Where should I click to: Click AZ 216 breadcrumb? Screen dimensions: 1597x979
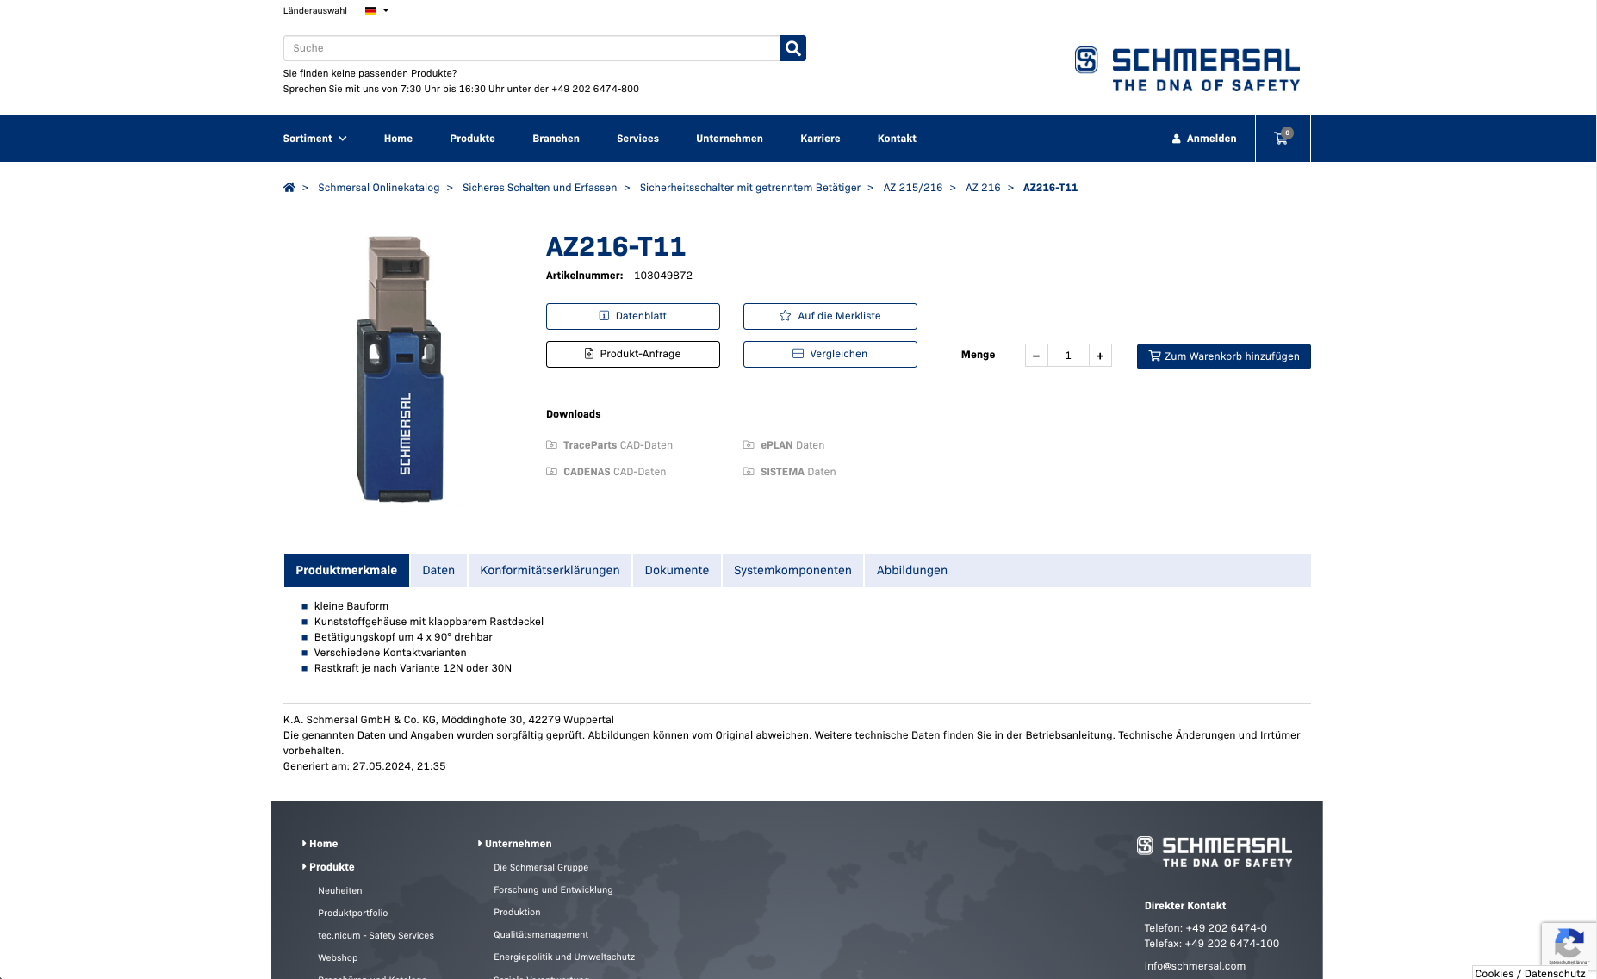click(983, 188)
